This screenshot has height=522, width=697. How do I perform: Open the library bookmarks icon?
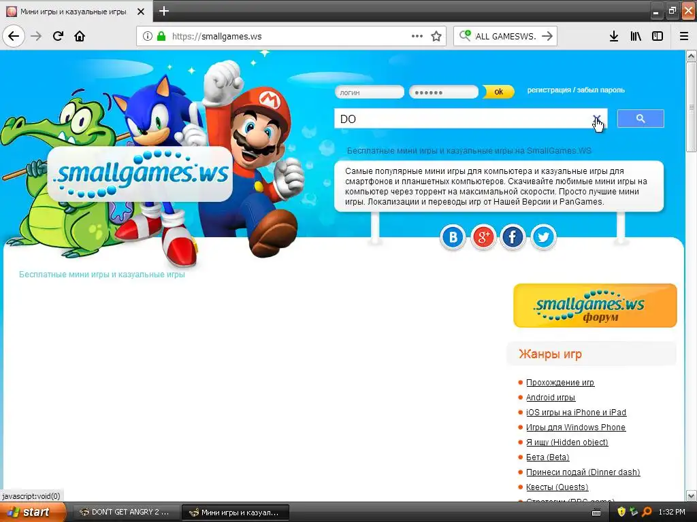pyautogui.click(x=636, y=36)
